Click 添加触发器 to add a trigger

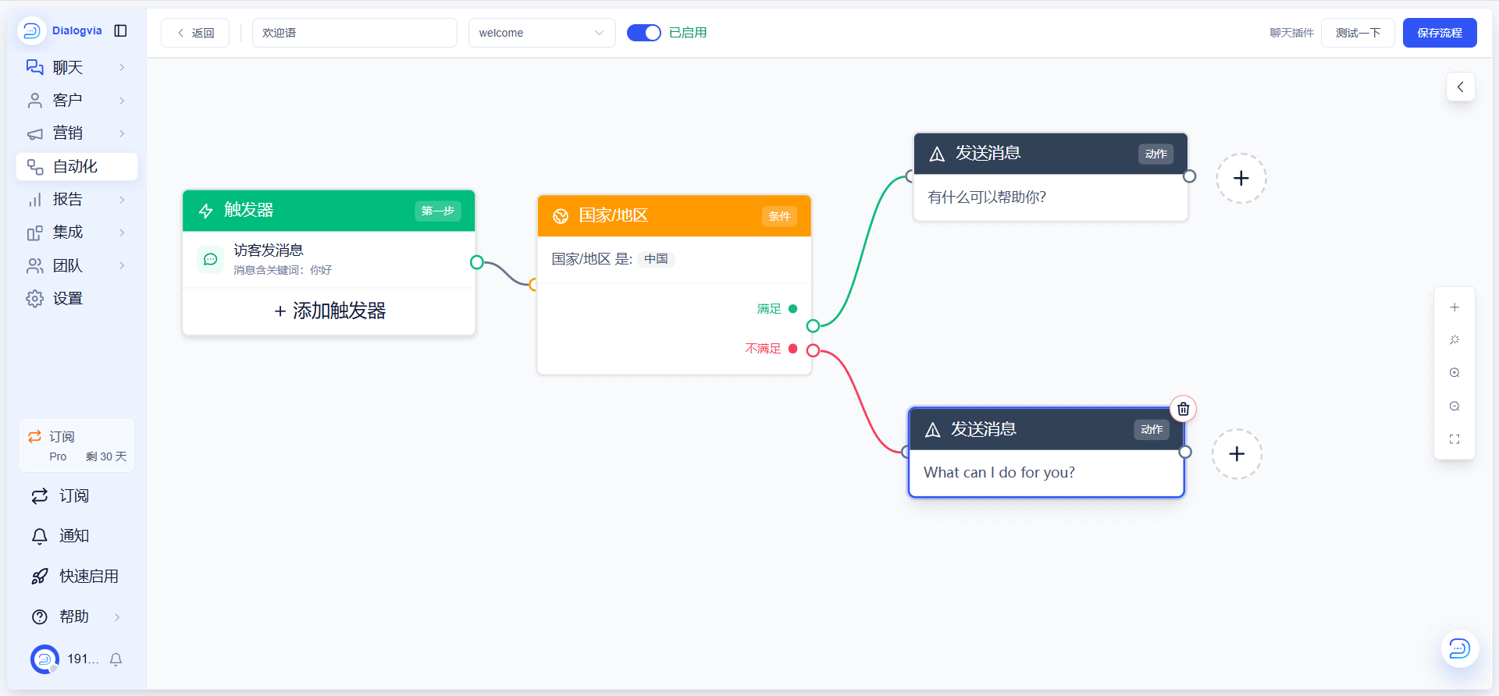tap(329, 311)
